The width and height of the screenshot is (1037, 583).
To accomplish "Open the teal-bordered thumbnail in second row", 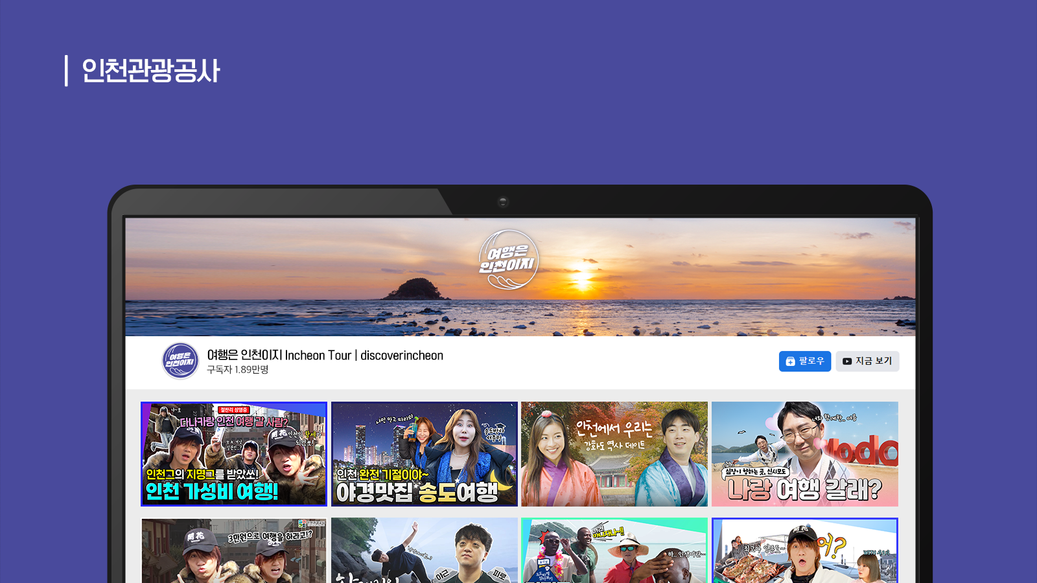I will pos(614,551).
